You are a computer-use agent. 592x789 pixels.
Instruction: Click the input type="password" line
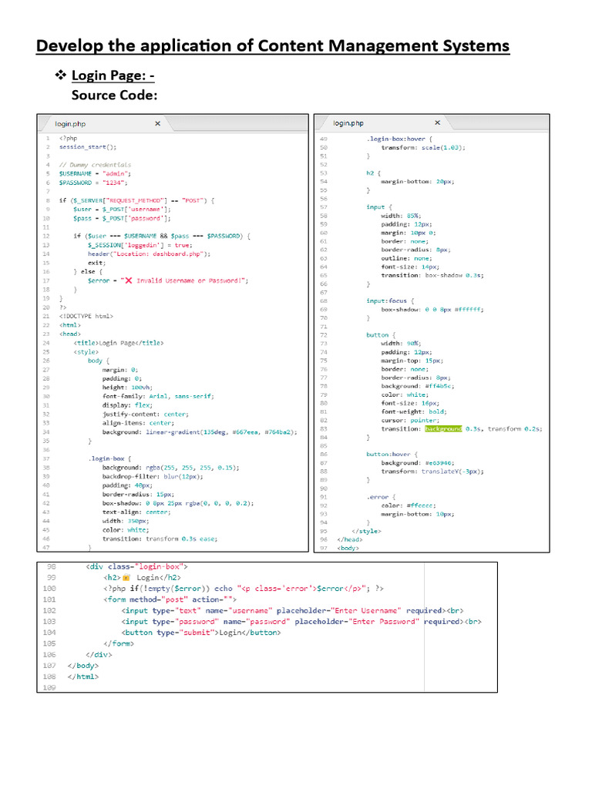tap(301, 622)
